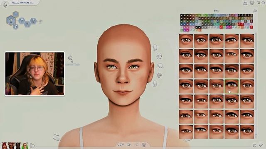Screen dimensions: 266x149
Task: Click the gear-like icon in bottom center toolbar
Action: click(x=144, y=145)
